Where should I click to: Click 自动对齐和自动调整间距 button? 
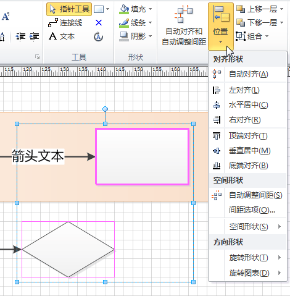(184, 25)
